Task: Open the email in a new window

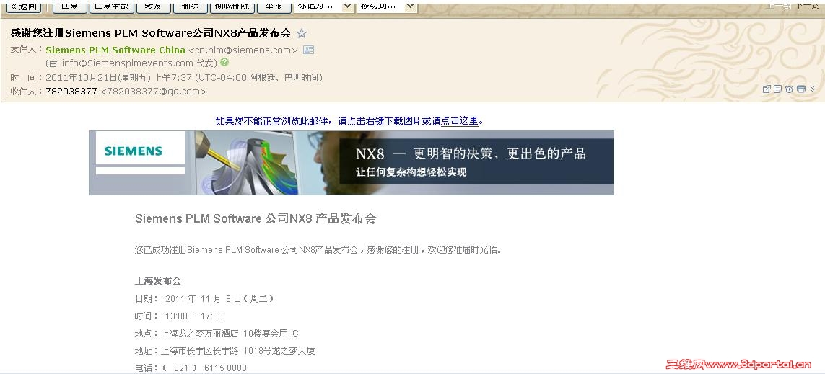Action: [767, 89]
